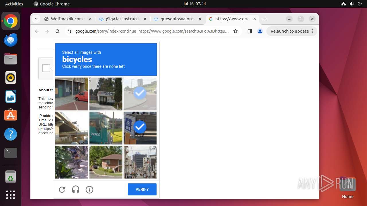Open the Activities overview
Screen dimensions: 367x206
(14, 4)
